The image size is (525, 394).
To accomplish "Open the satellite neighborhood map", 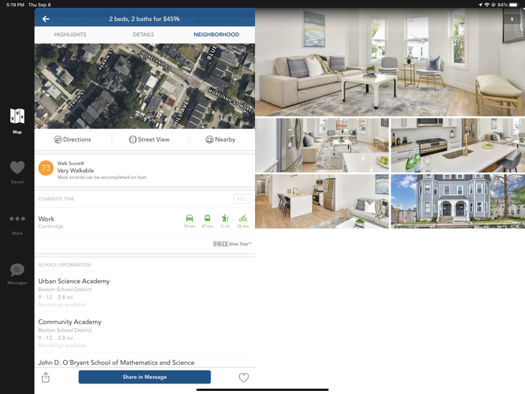I will (x=145, y=86).
